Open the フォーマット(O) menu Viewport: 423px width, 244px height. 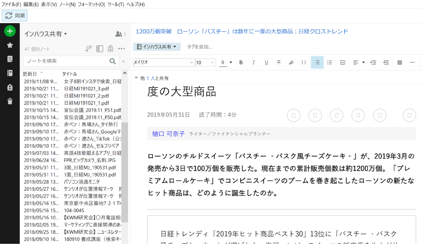pyautogui.click(x=91, y=4)
